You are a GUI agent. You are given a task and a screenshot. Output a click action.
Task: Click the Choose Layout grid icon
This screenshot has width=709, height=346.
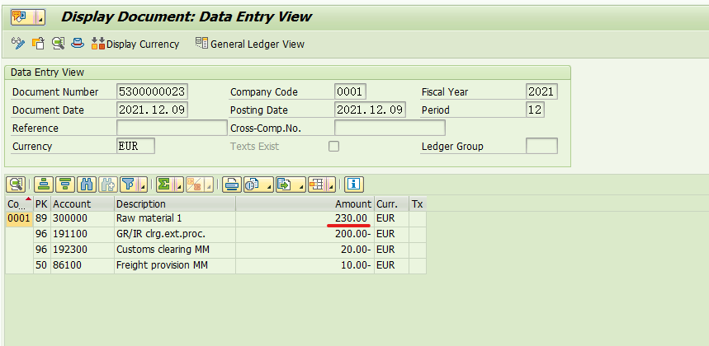coord(316,184)
